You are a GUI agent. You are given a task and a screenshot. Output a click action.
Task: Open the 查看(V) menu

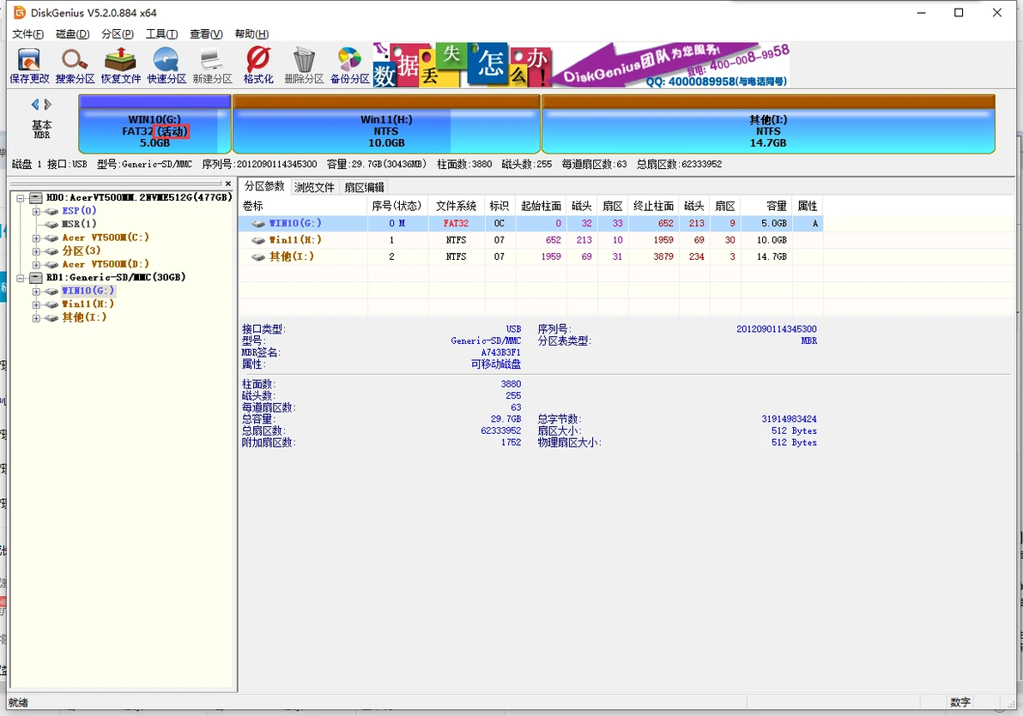[x=206, y=34]
